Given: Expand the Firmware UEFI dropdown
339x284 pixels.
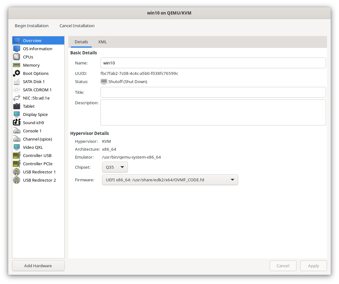Looking at the screenshot, I should [x=170, y=180].
